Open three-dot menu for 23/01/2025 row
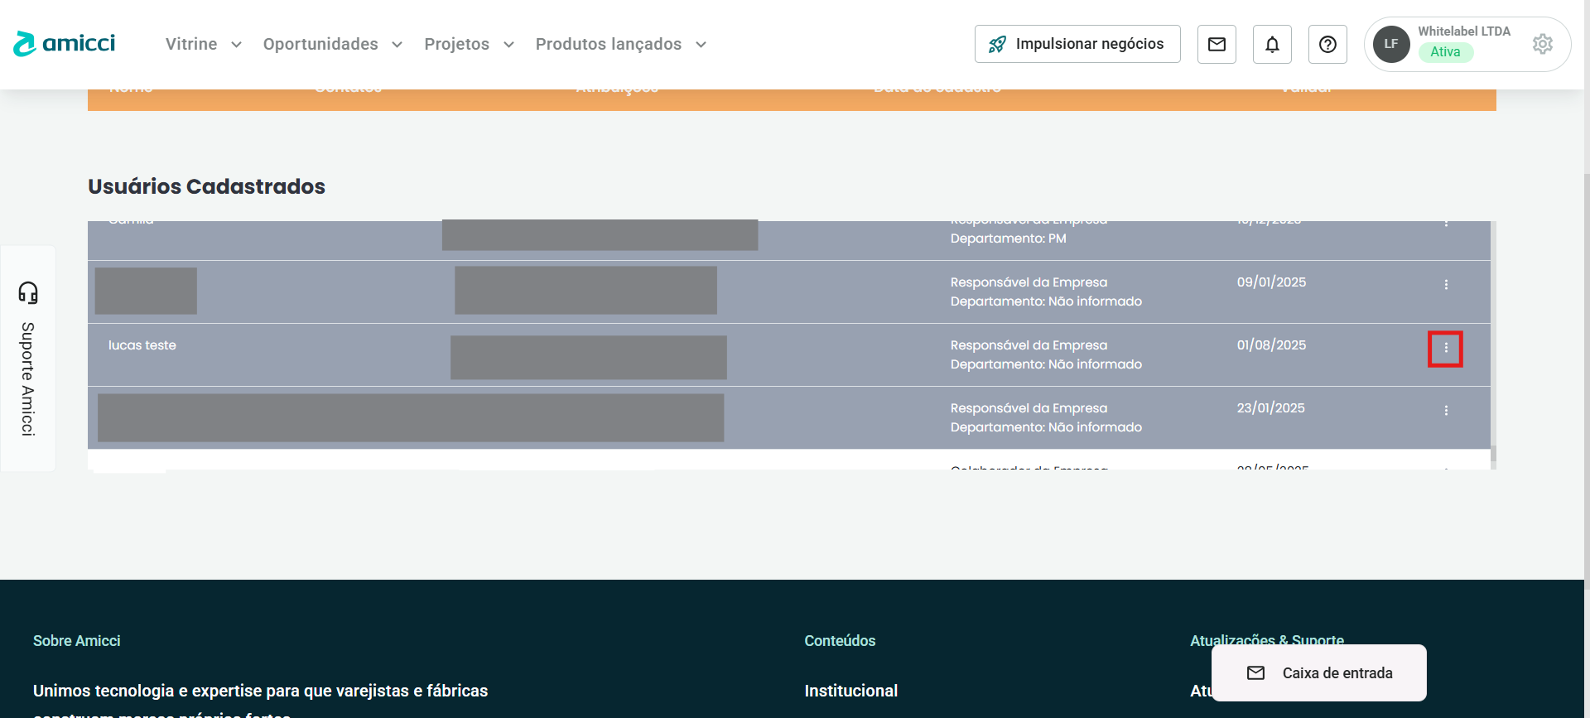 pos(1446,411)
